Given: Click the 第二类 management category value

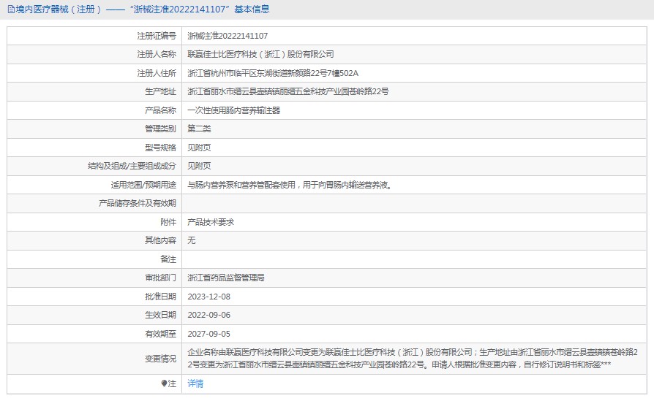Looking at the screenshot, I should click(199, 129).
